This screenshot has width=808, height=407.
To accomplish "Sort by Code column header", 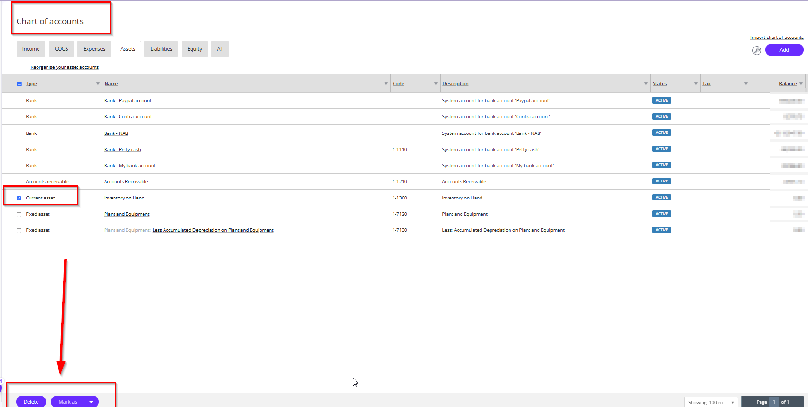I will [398, 84].
